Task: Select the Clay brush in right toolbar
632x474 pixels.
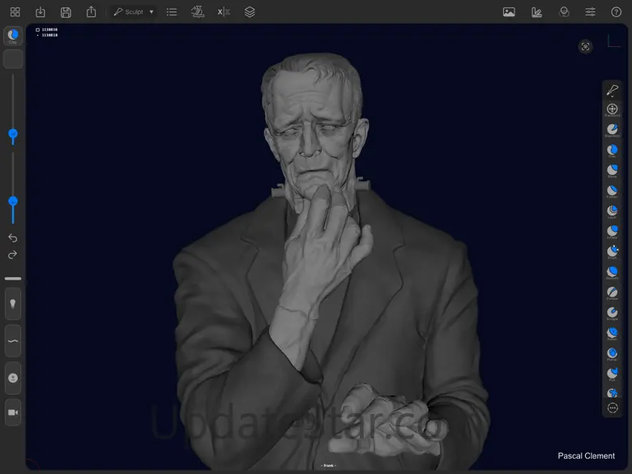Action: 613,151
